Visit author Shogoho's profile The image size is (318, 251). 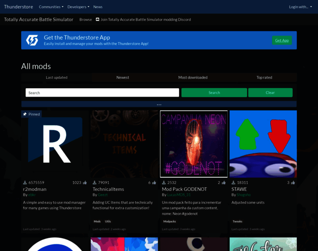244,195
